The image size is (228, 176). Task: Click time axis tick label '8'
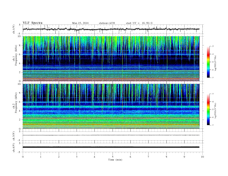(x=166, y=157)
